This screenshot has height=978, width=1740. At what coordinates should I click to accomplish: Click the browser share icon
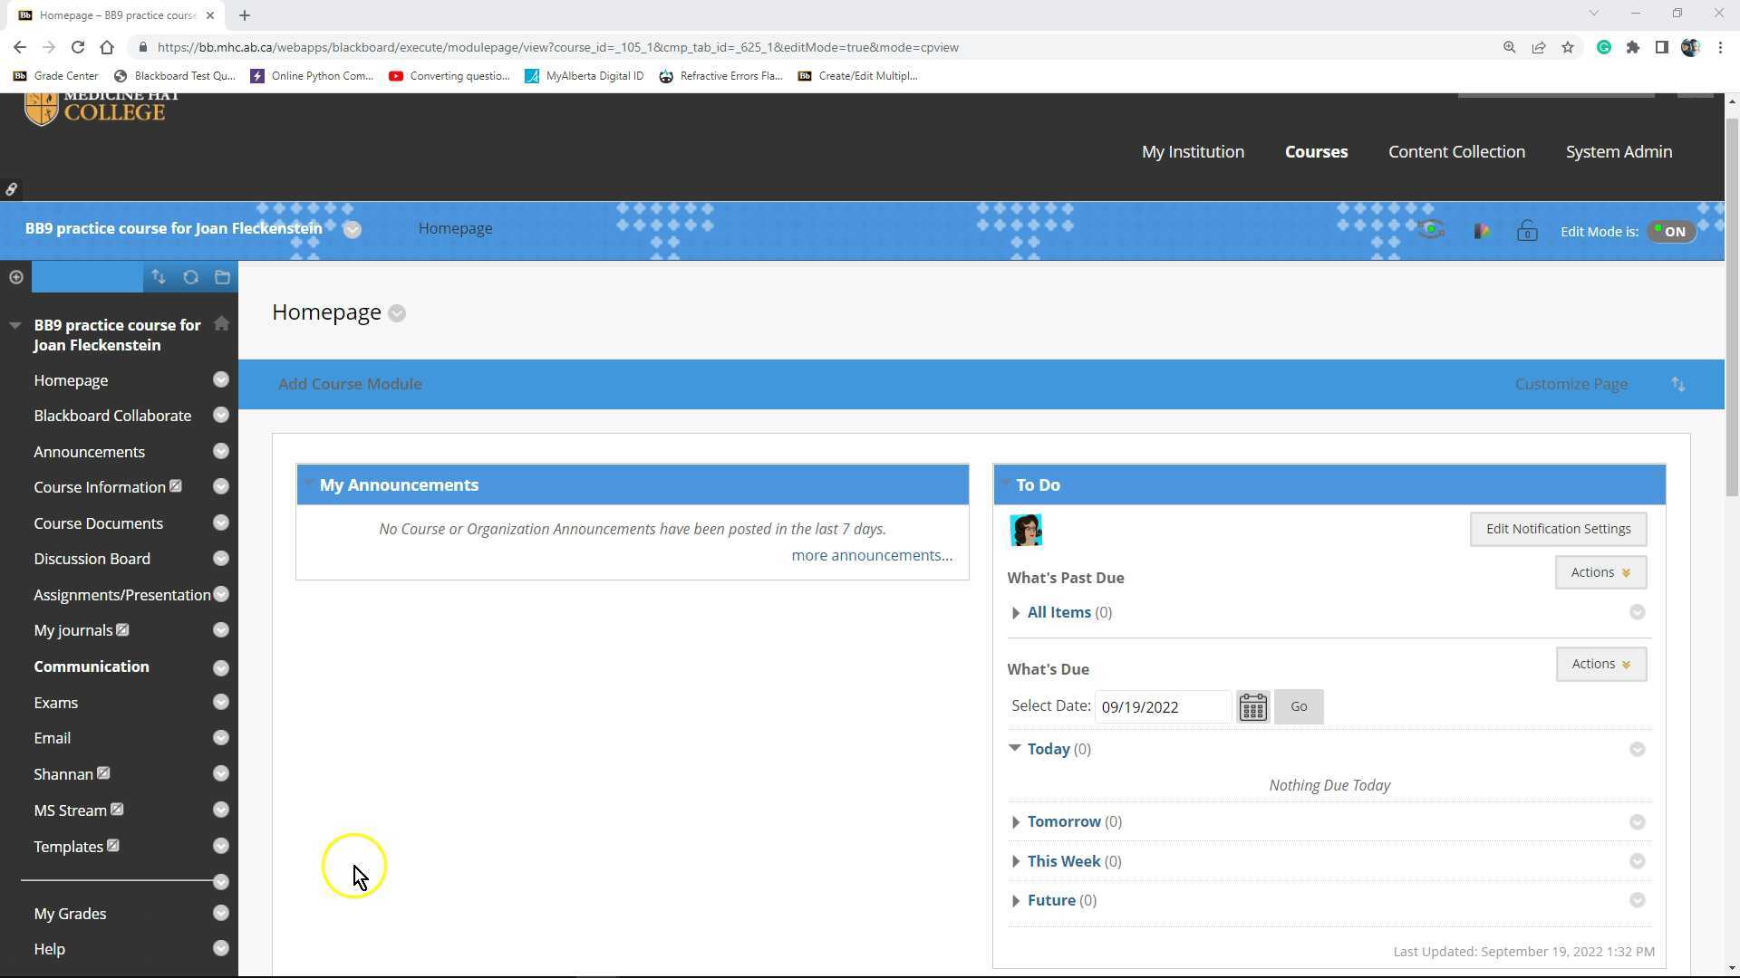pos(1539,47)
